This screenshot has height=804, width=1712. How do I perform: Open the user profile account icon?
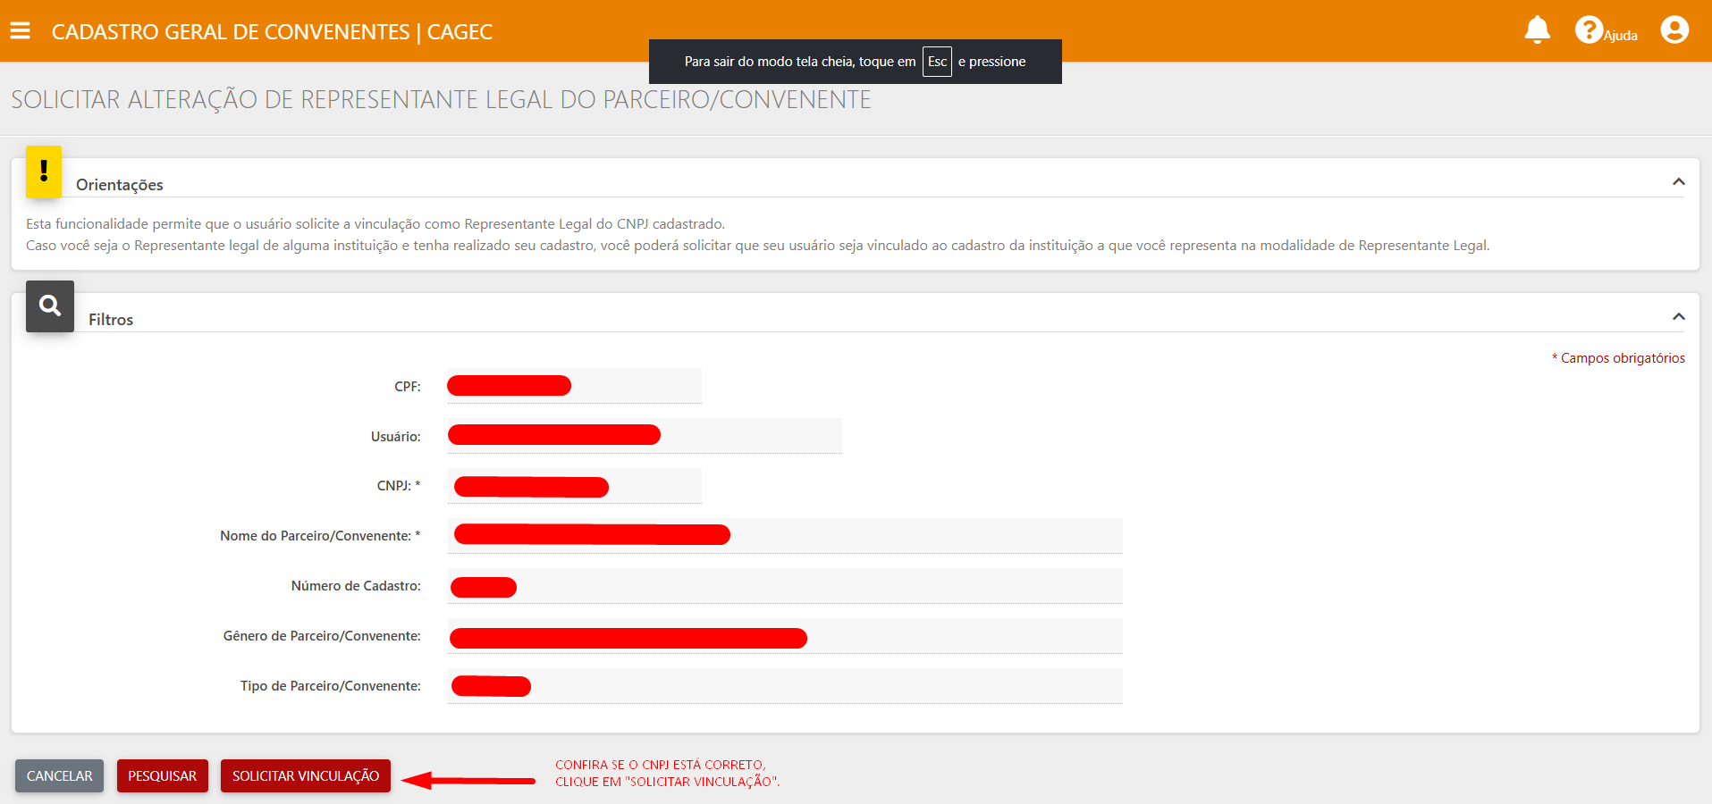(1674, 30)
